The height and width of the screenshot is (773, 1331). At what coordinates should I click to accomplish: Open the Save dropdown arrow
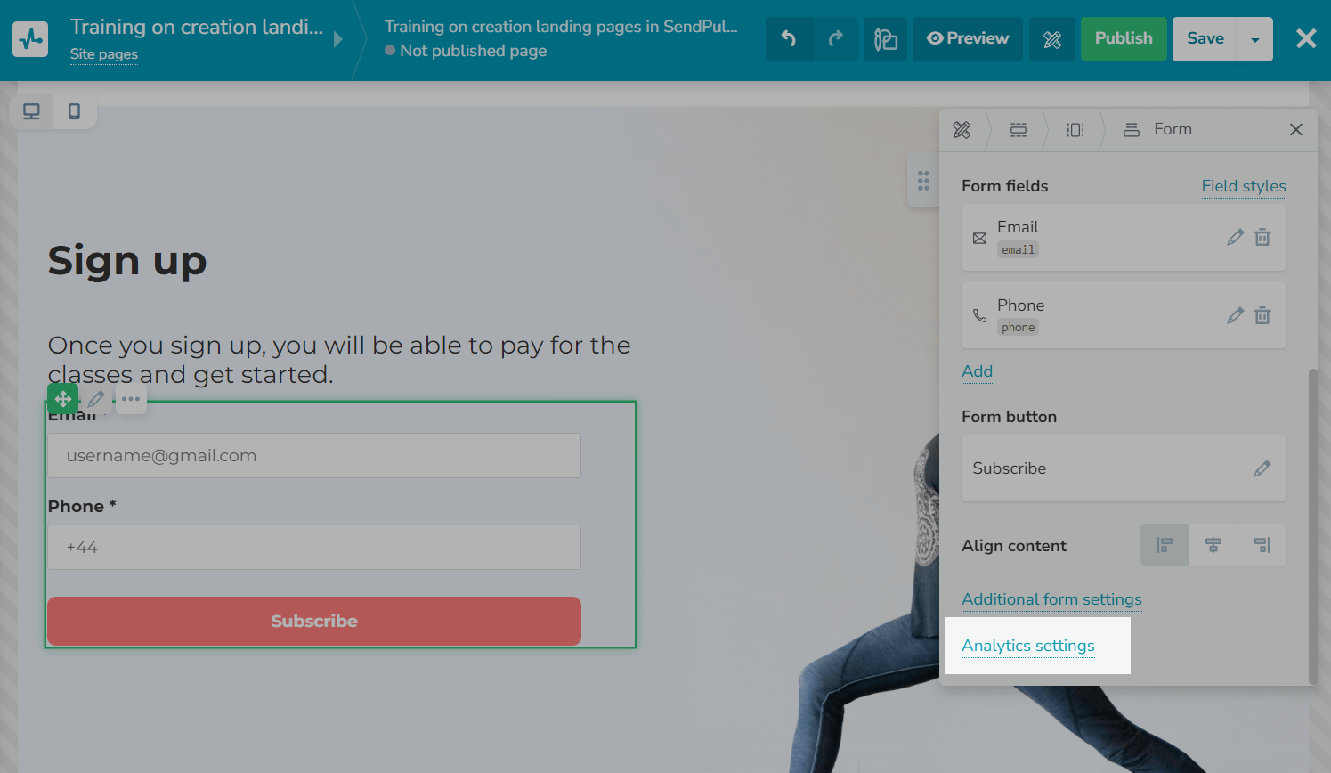(1255, 39)
